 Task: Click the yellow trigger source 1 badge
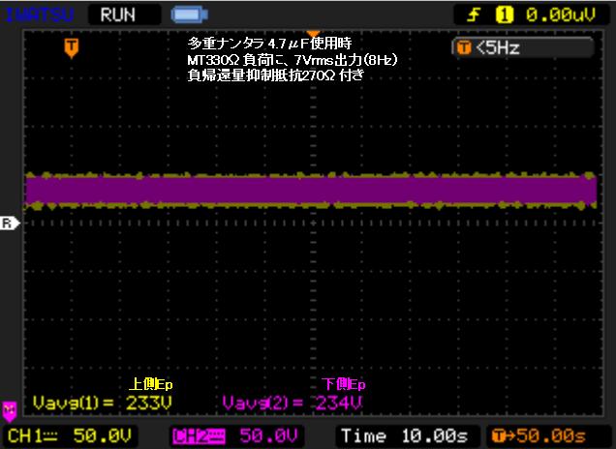click(503, 15)
